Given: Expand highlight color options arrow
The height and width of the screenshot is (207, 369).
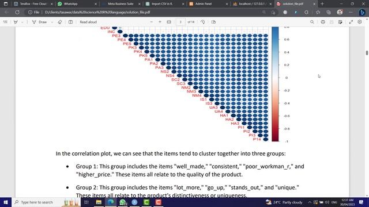Looking at the screenshot, I should click(22, 22).
